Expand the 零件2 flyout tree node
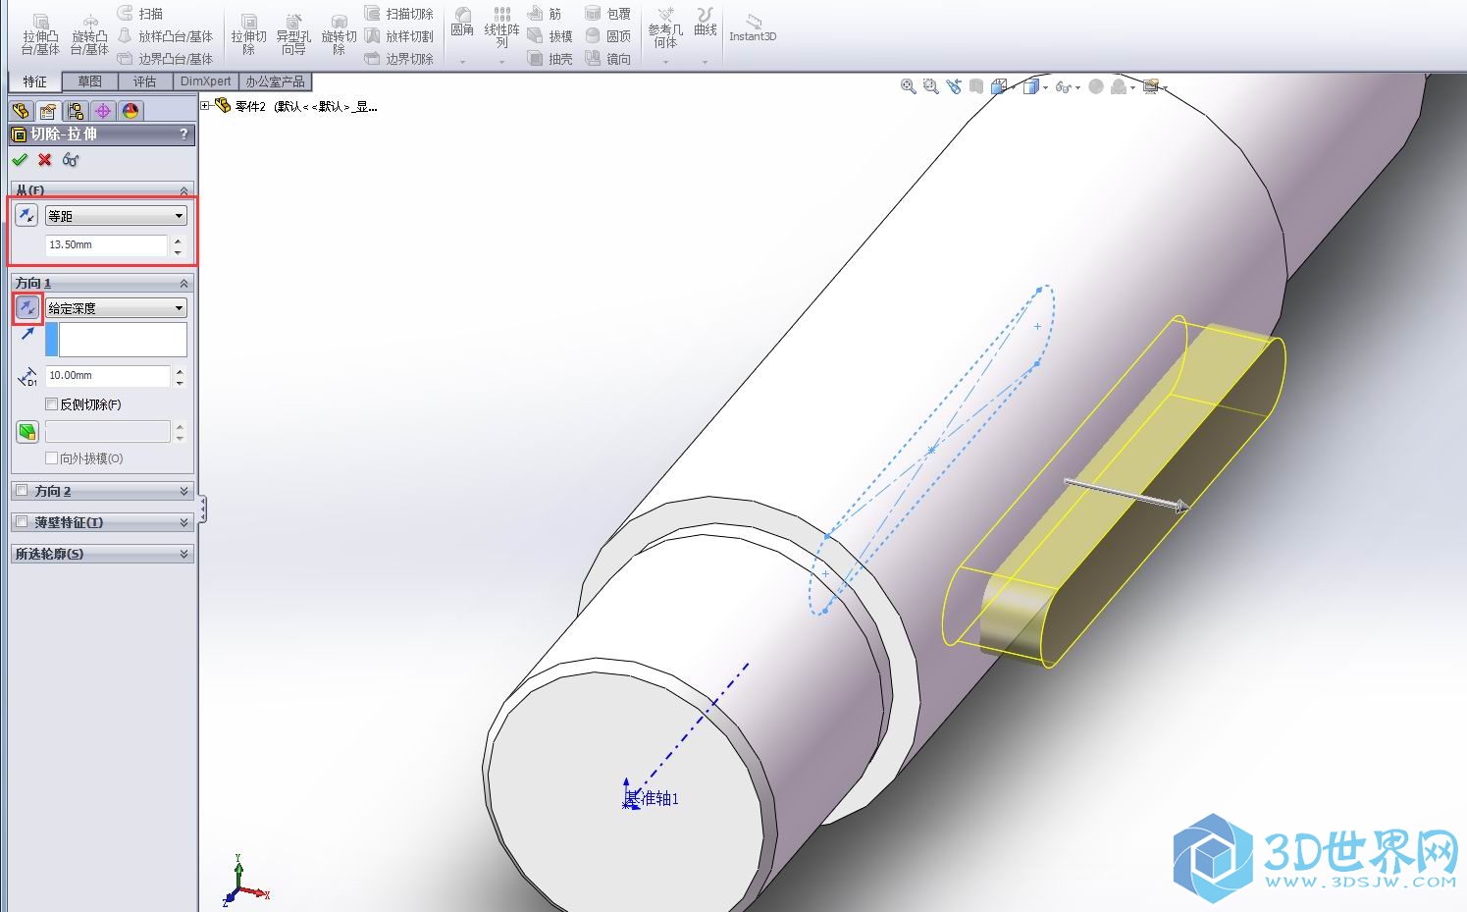This screenshot has height=912, width=1467. [205, 106]
